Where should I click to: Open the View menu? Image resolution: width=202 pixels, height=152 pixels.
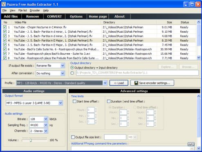point(12,11)
